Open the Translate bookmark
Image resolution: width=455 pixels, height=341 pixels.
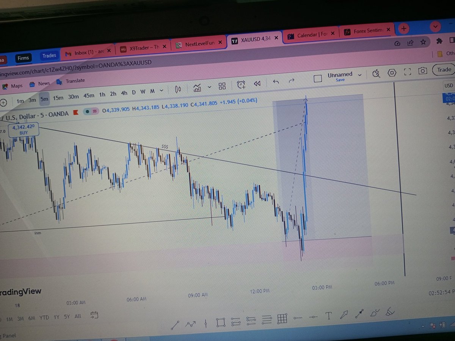coord(71,81)
